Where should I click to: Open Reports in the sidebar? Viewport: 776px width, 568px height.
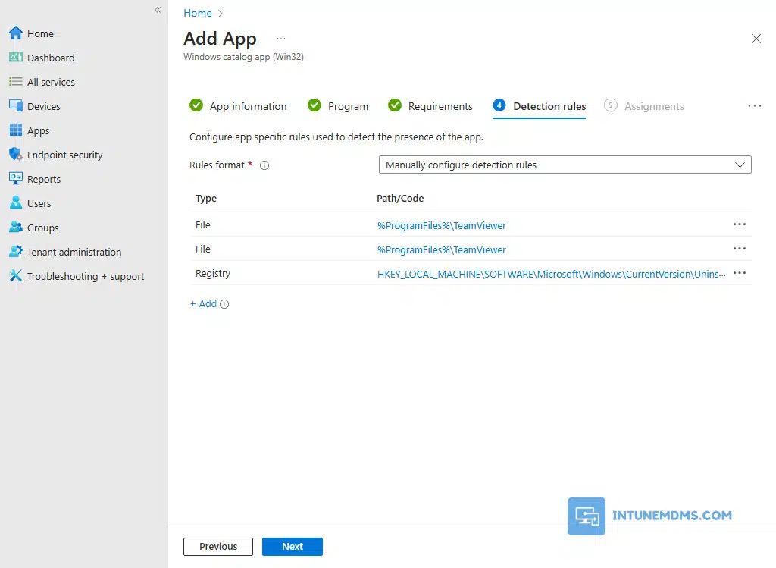(43, 179)
